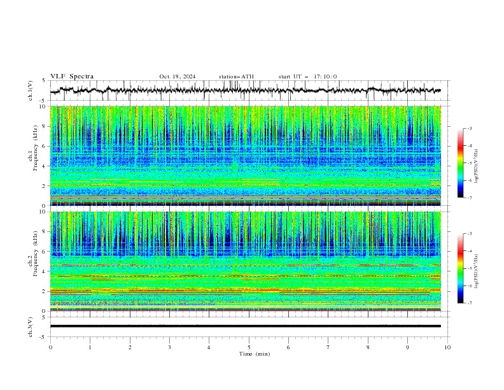This screenshot has width=504, height=390.
Task: Click the "Time (min)" axis title
Action: coord(255,354)
